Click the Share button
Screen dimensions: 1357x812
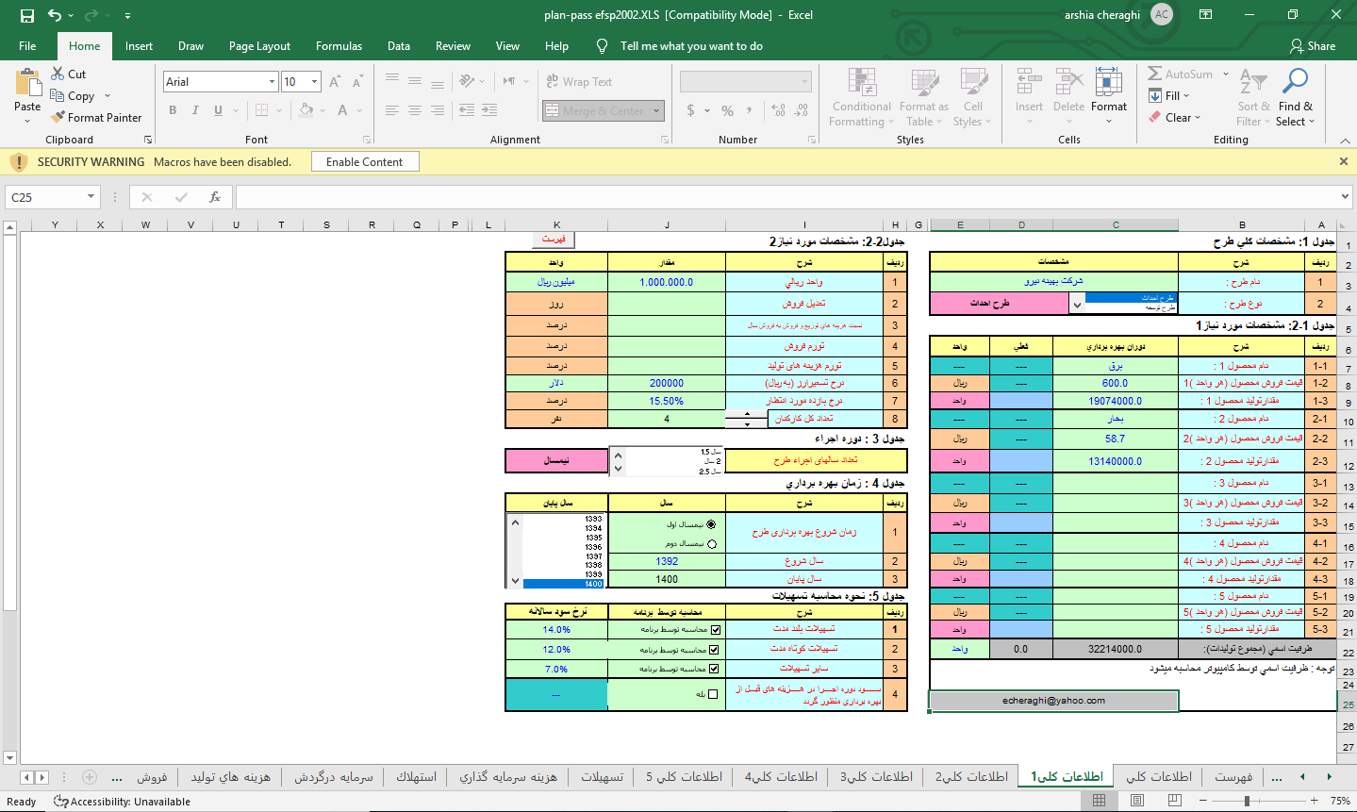[x=1313, y=46]
